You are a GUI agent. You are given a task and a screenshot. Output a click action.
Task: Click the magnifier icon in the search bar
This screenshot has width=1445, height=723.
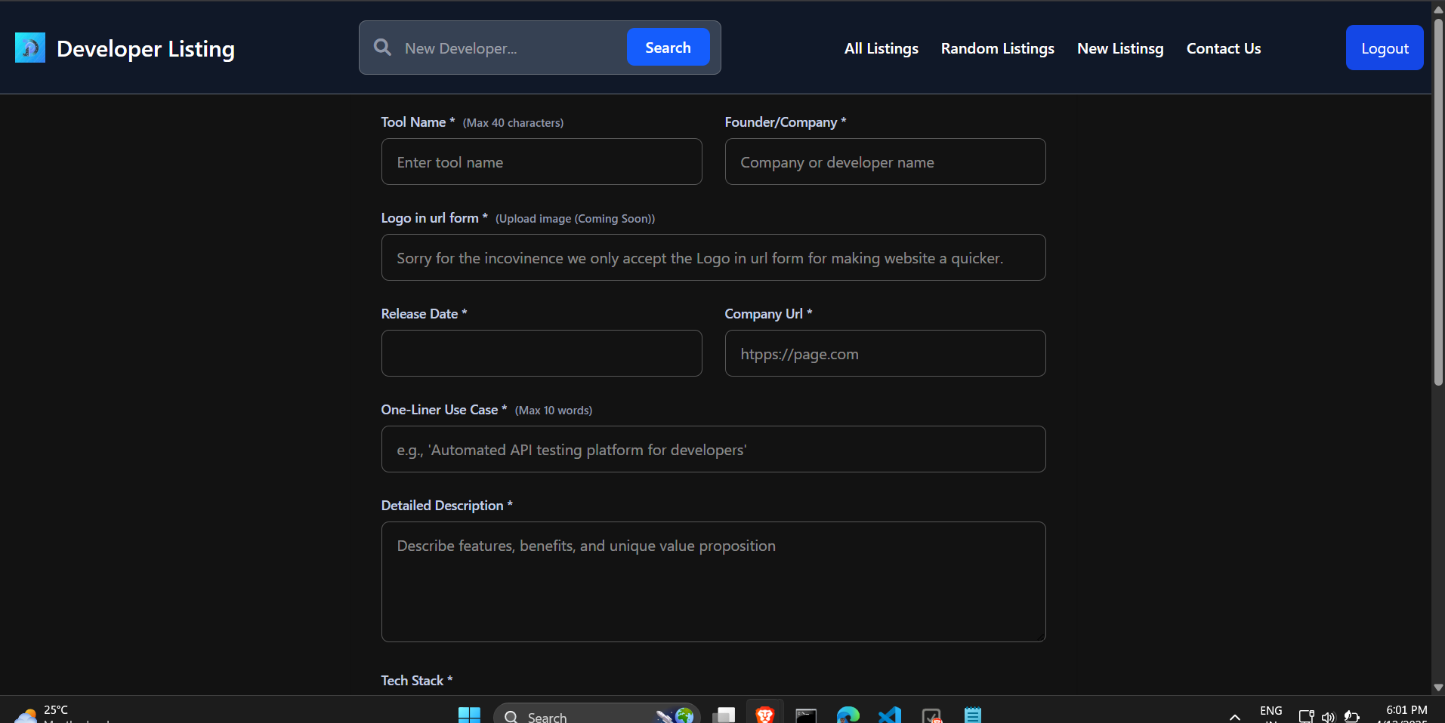[382, 48]
